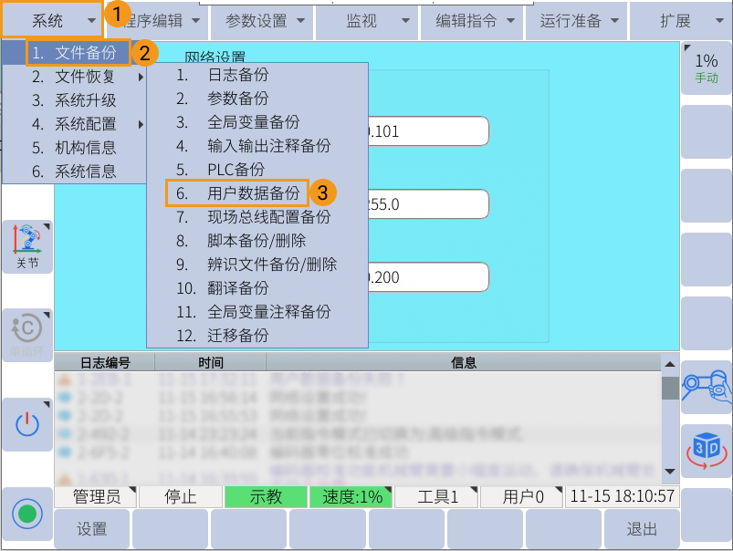Choose 用户数据备份 from submenu
Image resolution: width=733 pixels, height=551 pixels.
coord(257,193)
